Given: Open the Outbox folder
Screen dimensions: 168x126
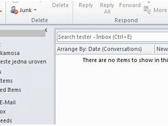Looking at the screenshot, I should pos(3,112).
